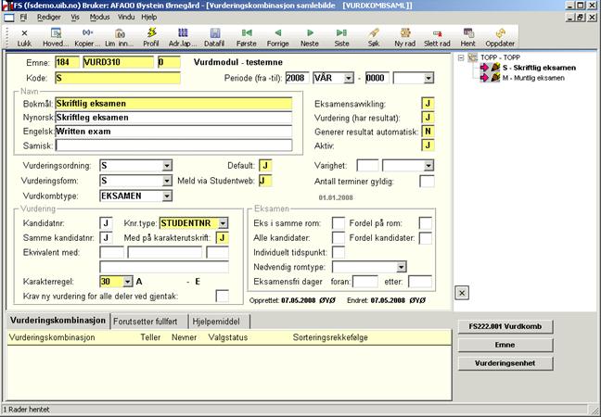Enable Krav ny vurdering for alle deler
The image size is (601, 417).
pos(223,296)
